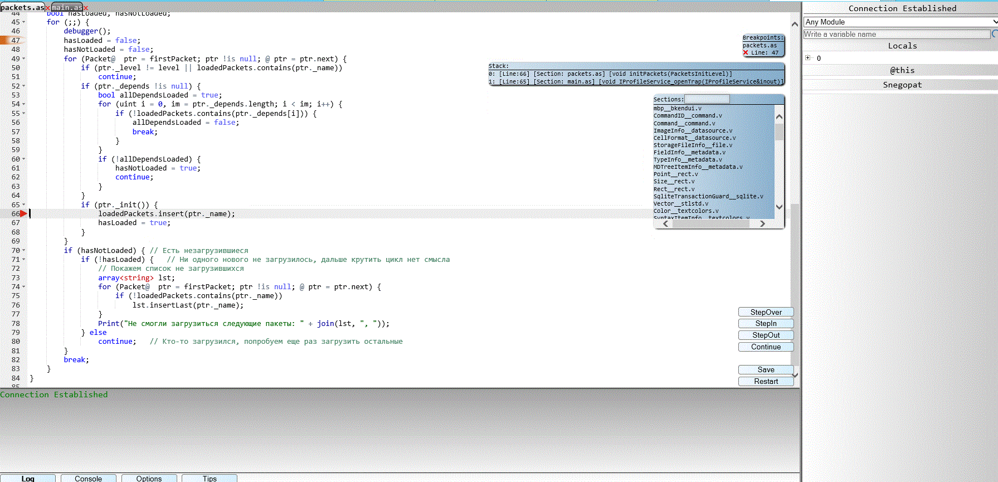Screen dimensions: 998x482
Task: Collapse the fold at line 49
Action: 23,59
